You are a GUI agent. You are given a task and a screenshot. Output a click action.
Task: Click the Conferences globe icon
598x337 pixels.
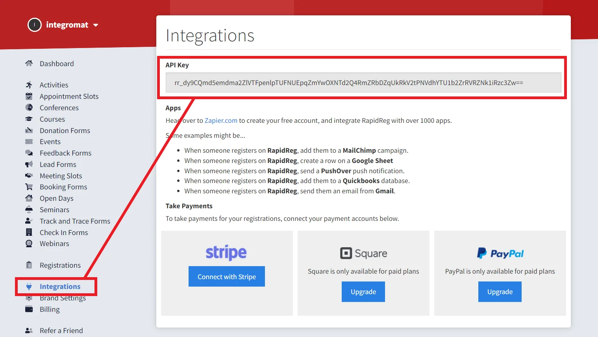(29, 107)
